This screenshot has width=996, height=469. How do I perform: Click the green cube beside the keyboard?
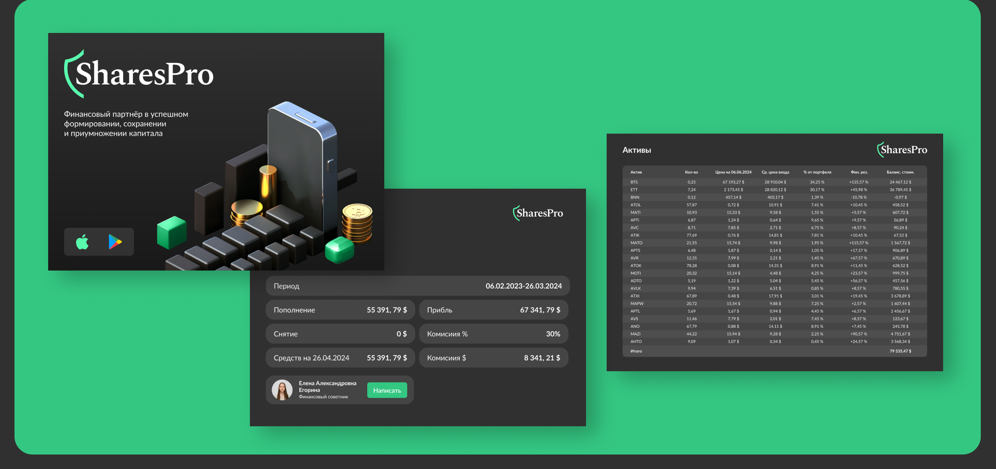click(x=172, y=232)
